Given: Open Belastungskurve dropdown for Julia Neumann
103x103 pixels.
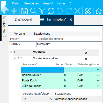Looking at the screenshot, I should 98,86.
